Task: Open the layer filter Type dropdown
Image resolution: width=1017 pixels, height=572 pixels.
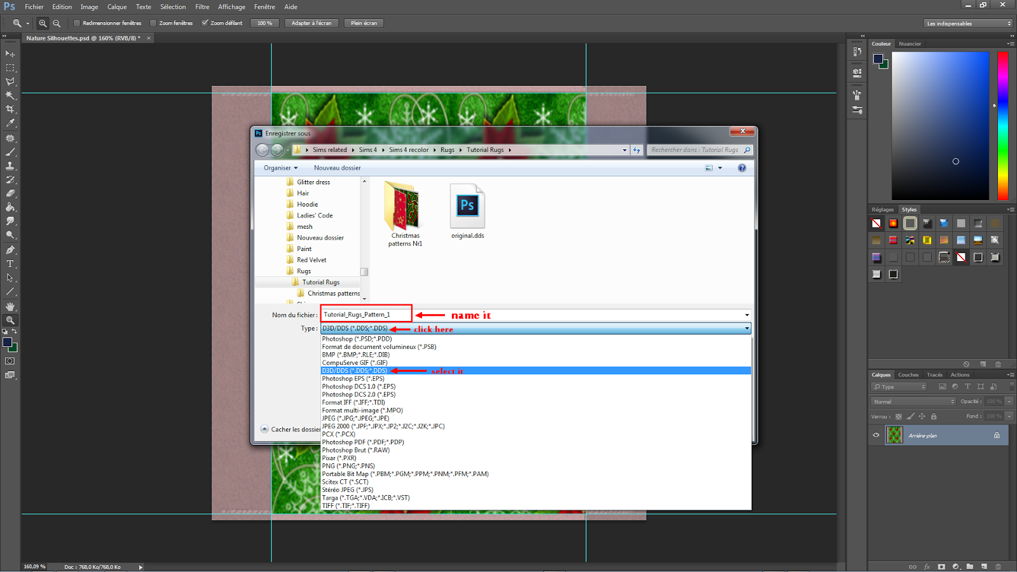Action: click(899, 387)
